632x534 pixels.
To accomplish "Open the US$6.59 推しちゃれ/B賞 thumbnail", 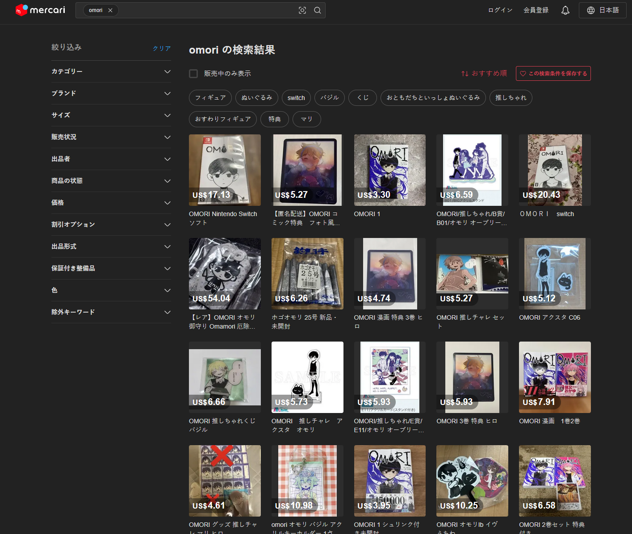I will click(472, 170).
